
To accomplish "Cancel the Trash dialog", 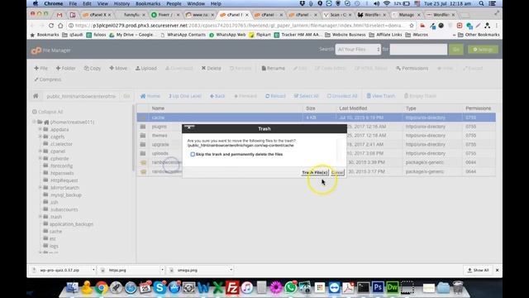I will pos(337,172).
